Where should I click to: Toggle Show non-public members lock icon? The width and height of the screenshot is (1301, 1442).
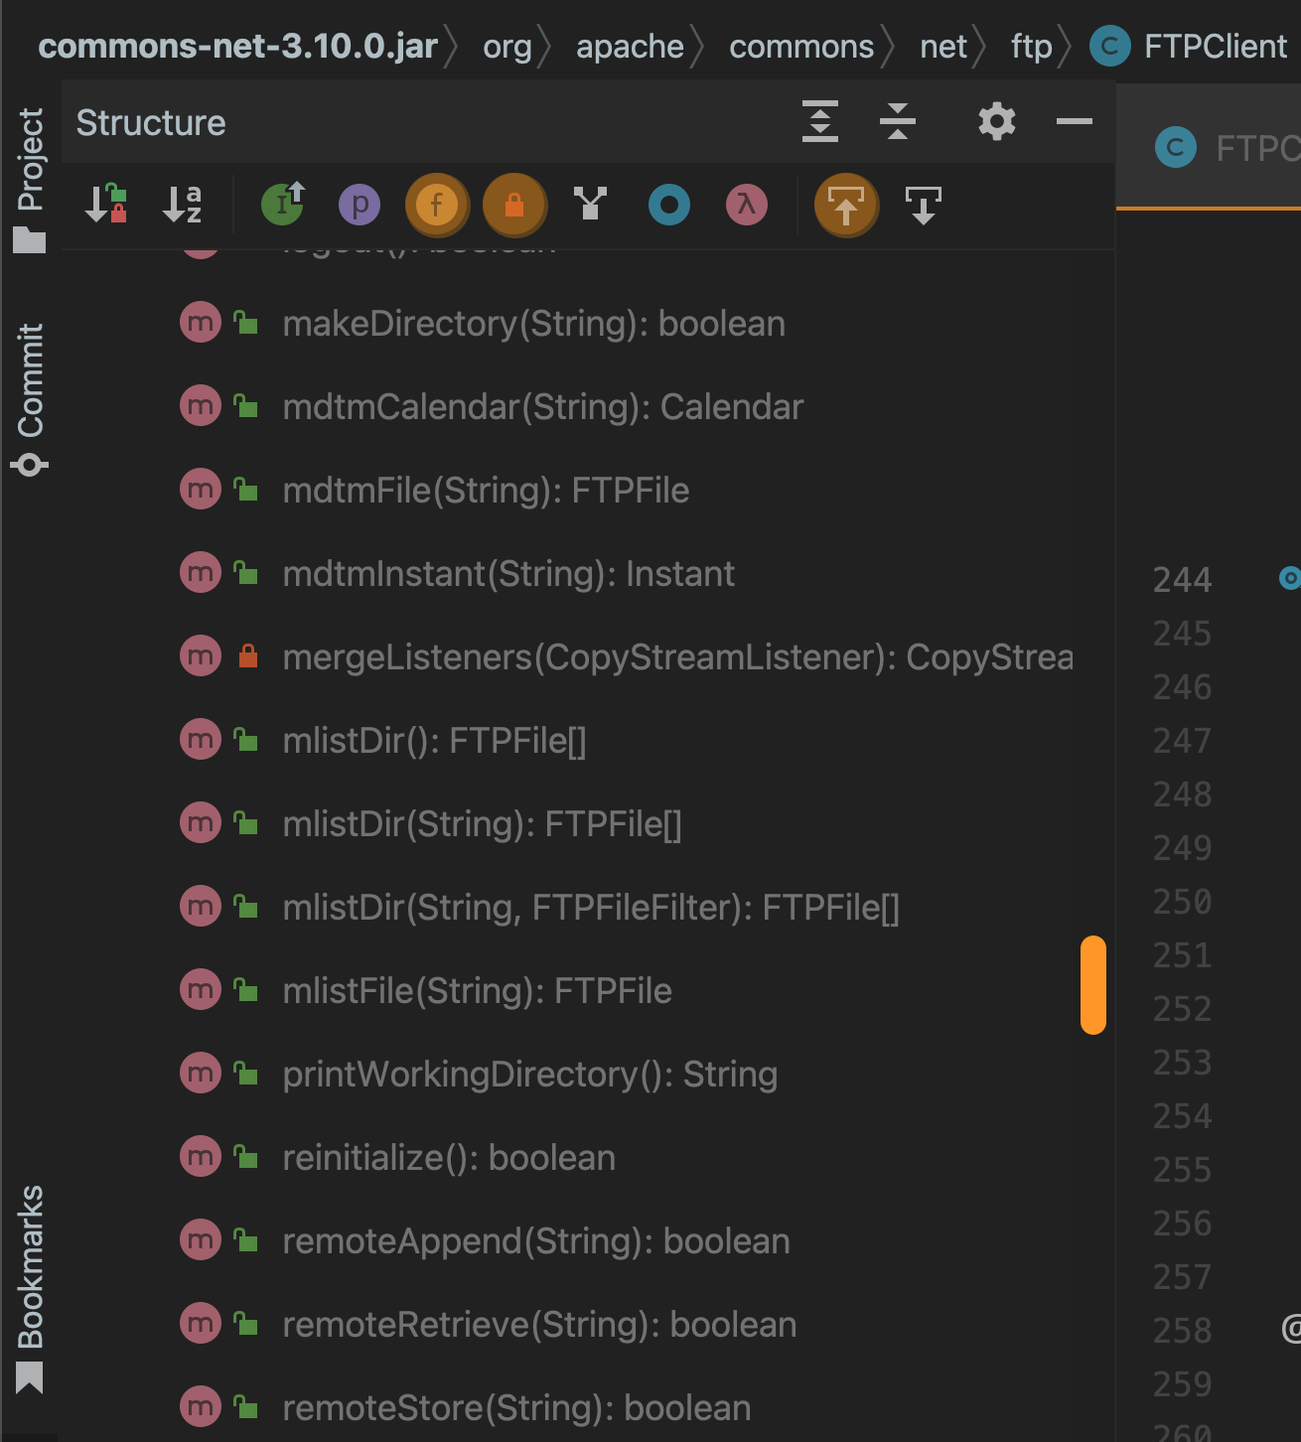point(514,206)
